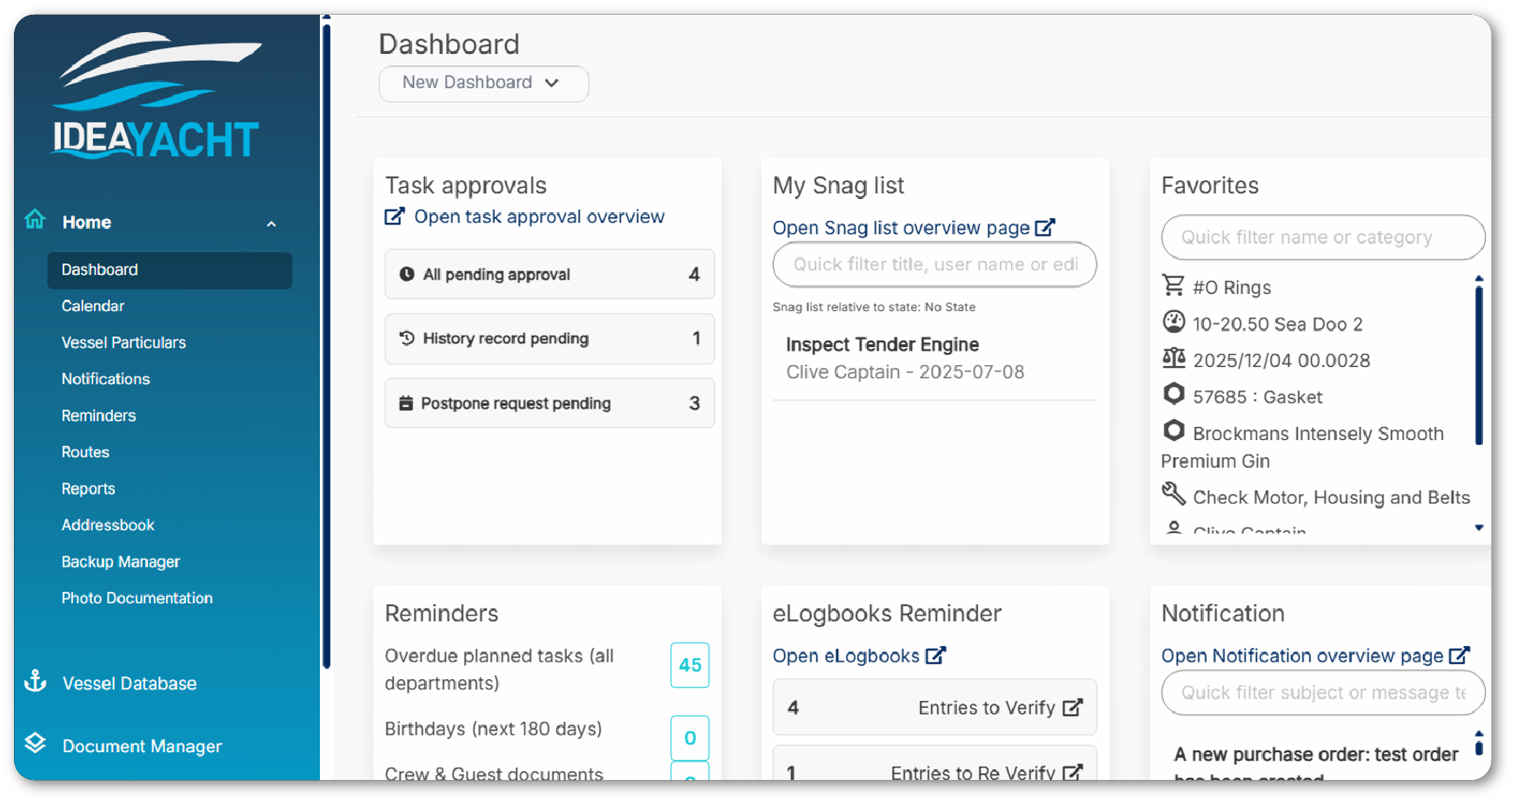Go to Backup Manager in the sidebar
The width and height of the screenshot is (1517, 806).
(121, 561)
